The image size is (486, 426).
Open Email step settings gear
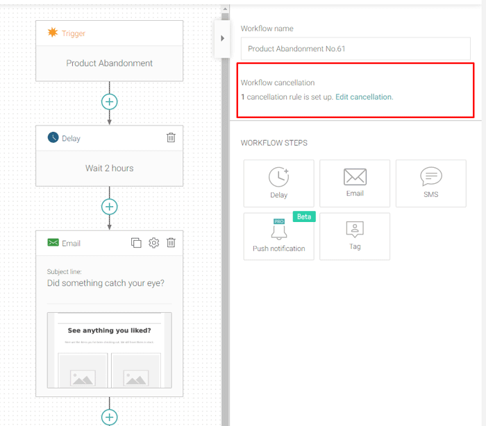pos(153,243)
